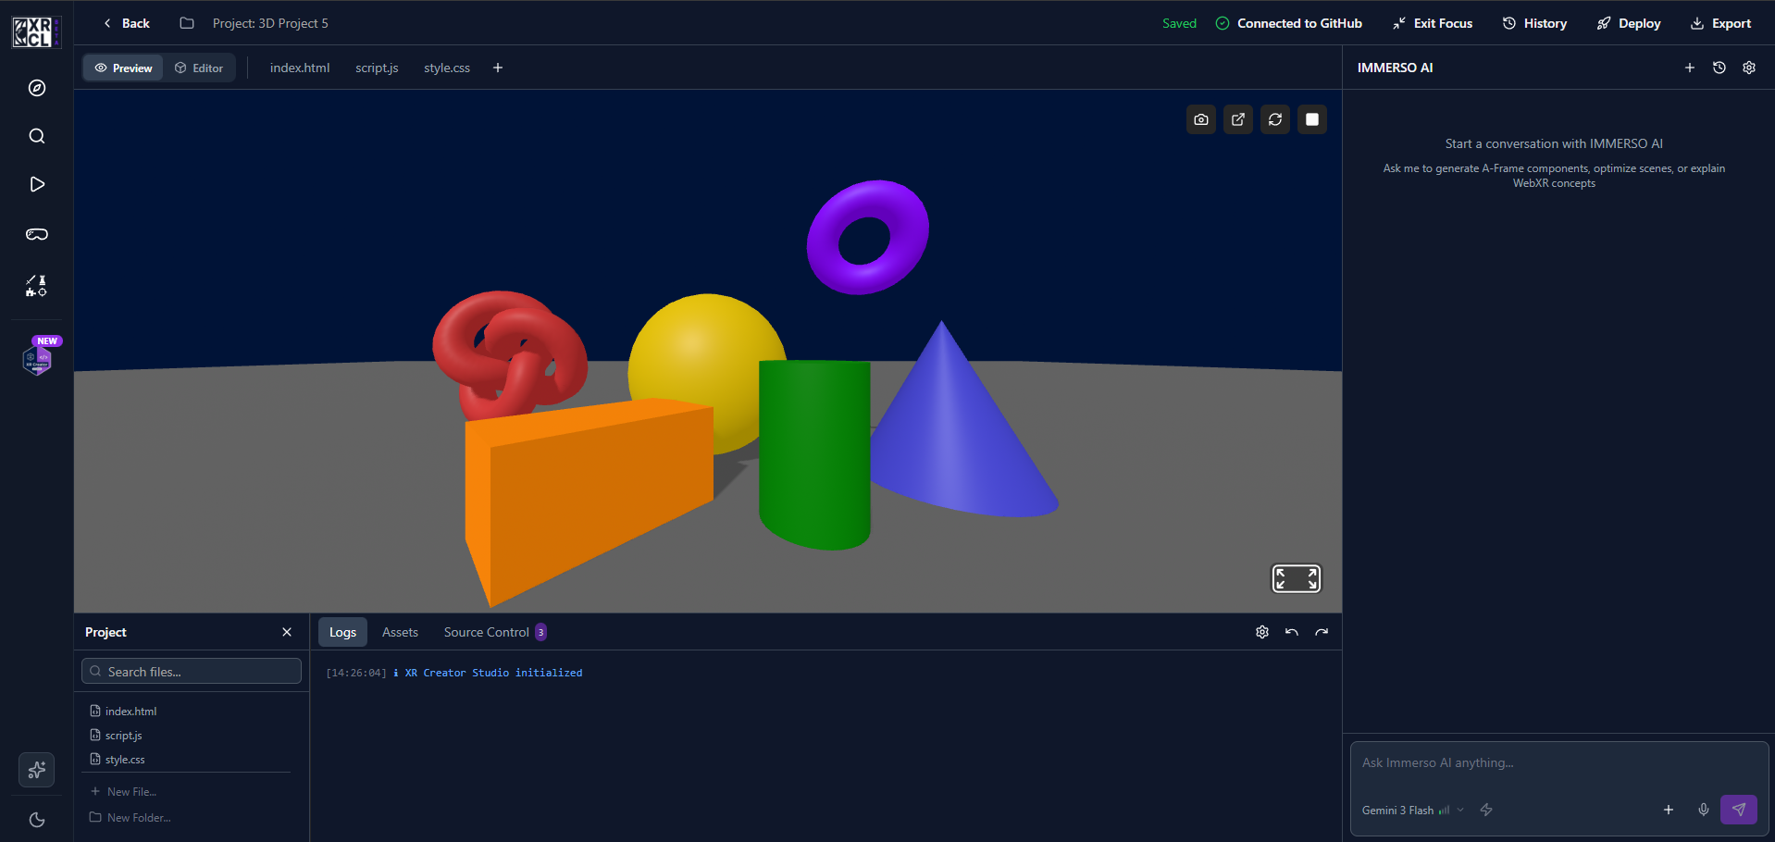Open the Gemini 3 Flash model dropdown
This screenshot has height=842, width=1775.
click(x=1412, y=811)
